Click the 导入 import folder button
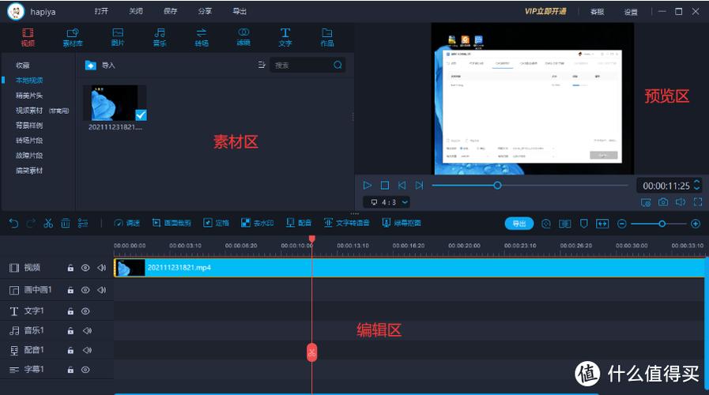 pos(100,66)
